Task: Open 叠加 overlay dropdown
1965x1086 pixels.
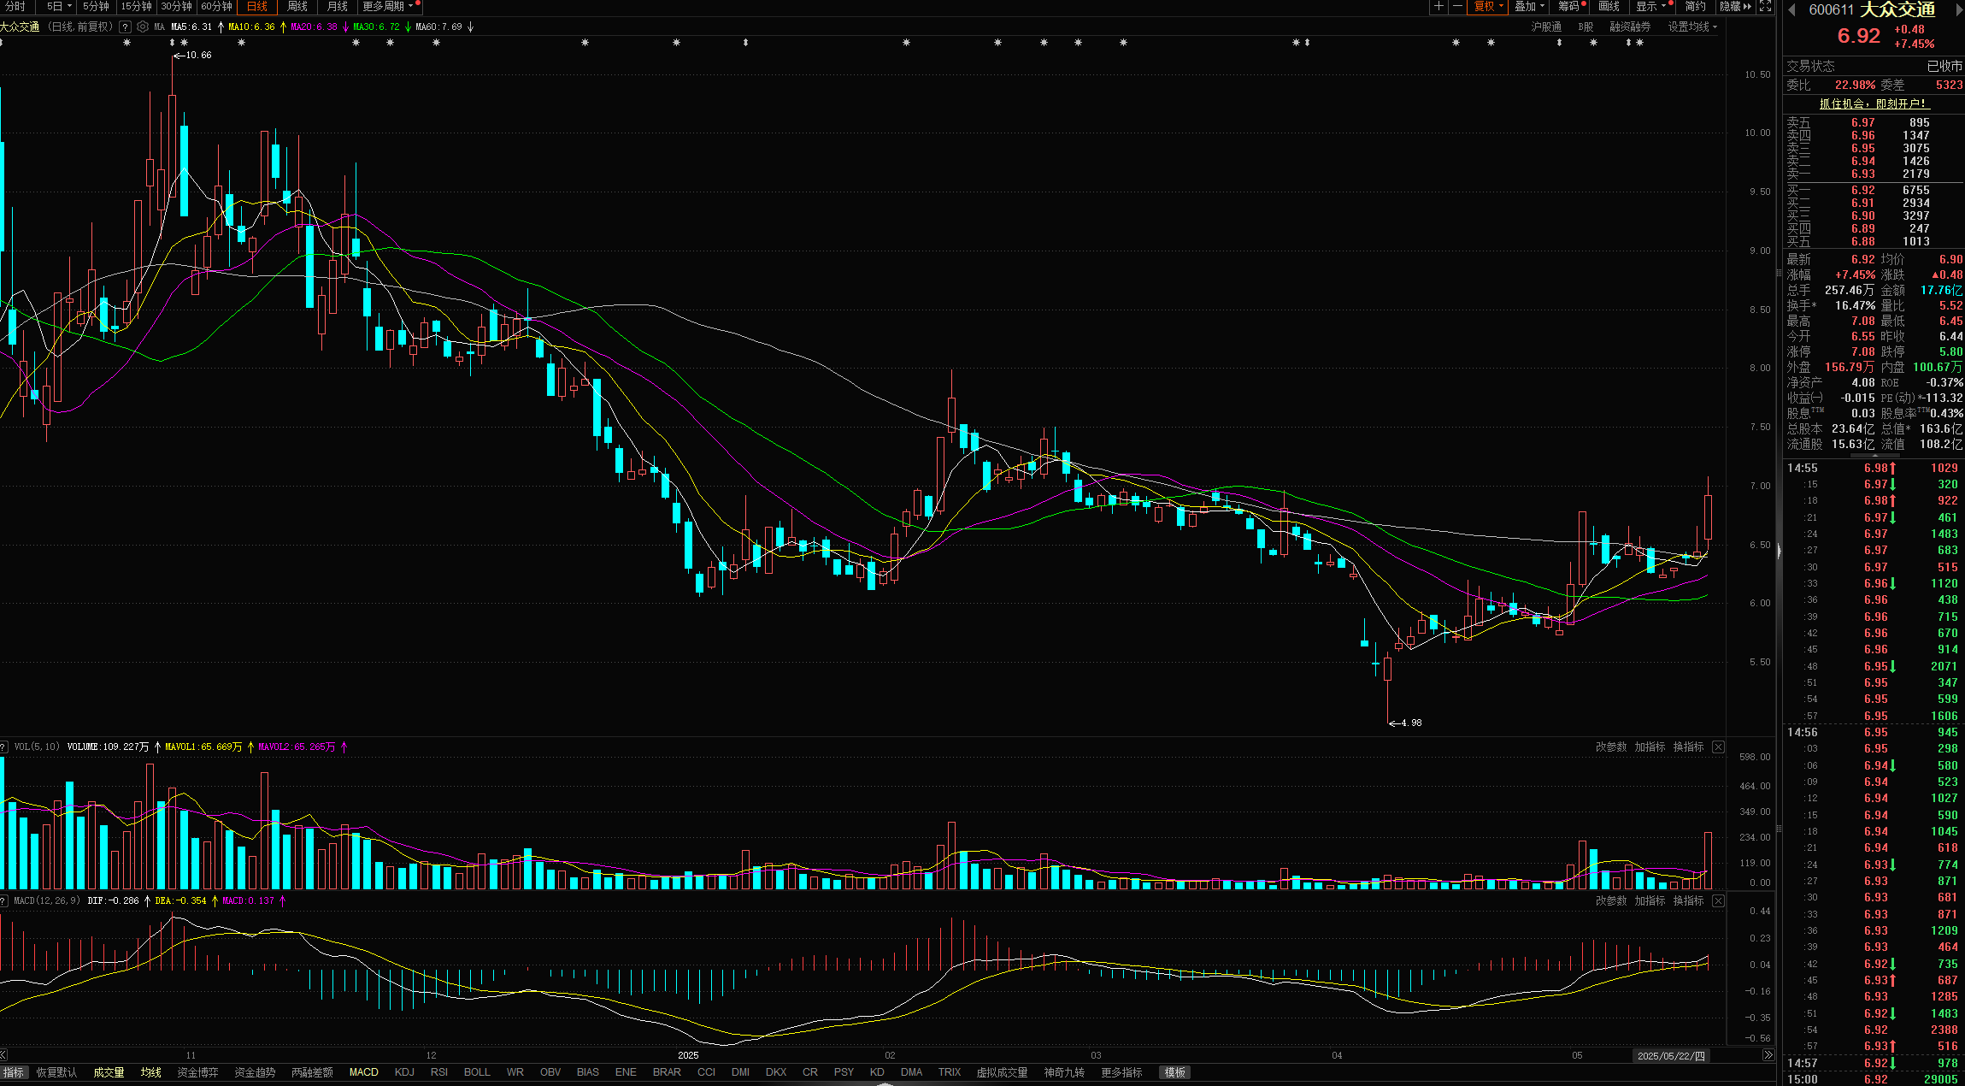Action: tap(1529, 6)
